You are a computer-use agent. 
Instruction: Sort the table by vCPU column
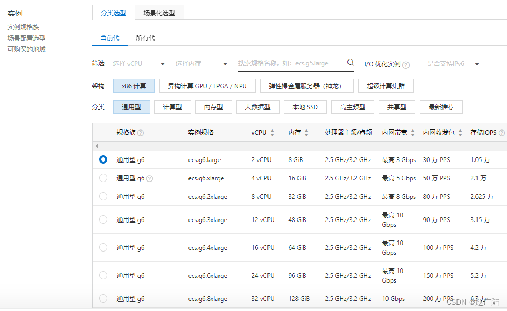[x=272, y=132]
